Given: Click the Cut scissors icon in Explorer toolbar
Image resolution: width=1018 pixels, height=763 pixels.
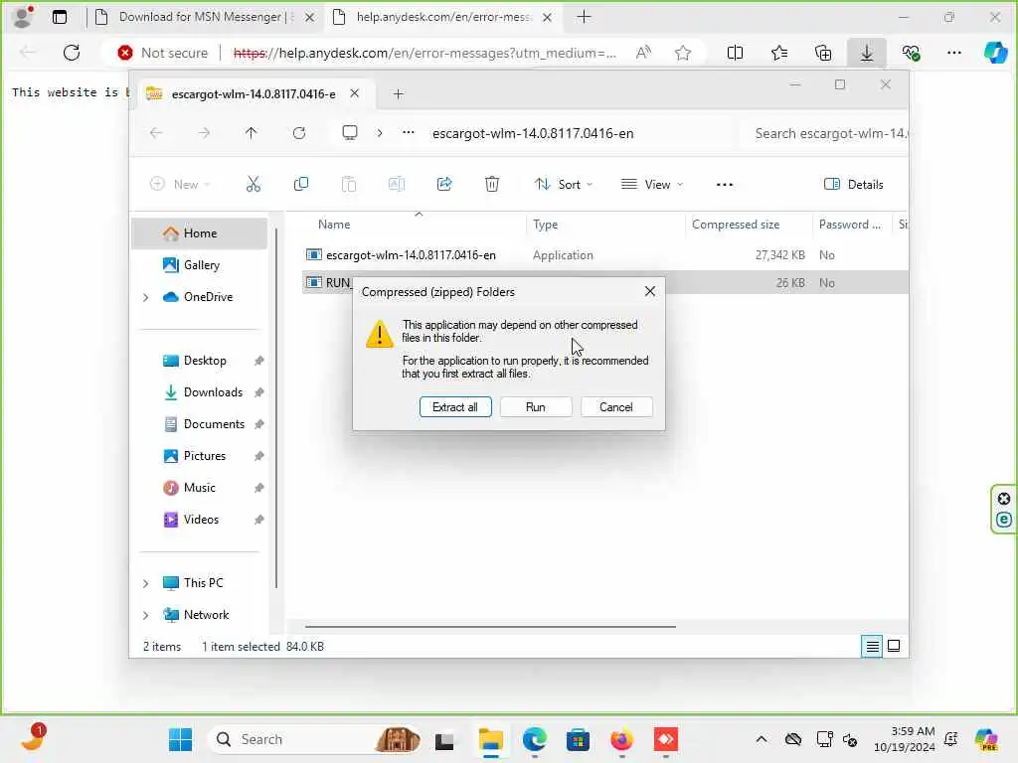Looking at the screenshot, I should point(254,184).
